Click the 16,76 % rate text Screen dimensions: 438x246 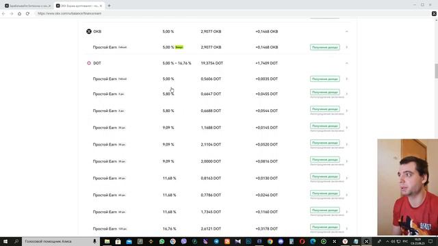point(169,229)
